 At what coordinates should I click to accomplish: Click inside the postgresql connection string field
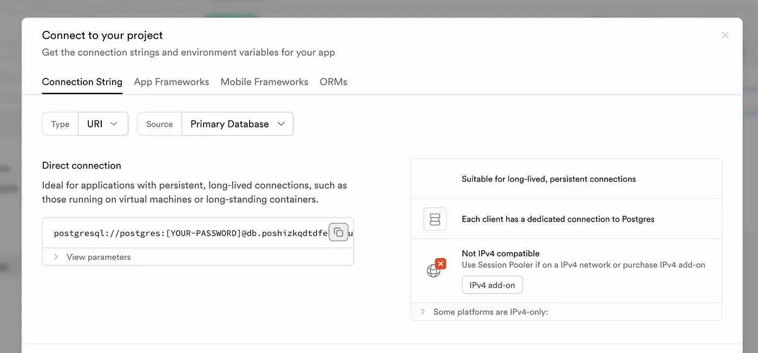[x=190, y=234]
